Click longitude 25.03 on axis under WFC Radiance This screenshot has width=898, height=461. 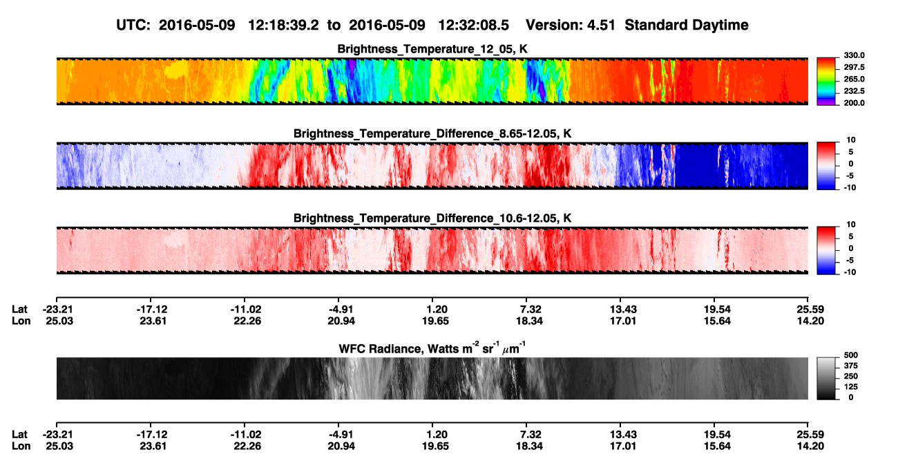[x=59, y=446]
